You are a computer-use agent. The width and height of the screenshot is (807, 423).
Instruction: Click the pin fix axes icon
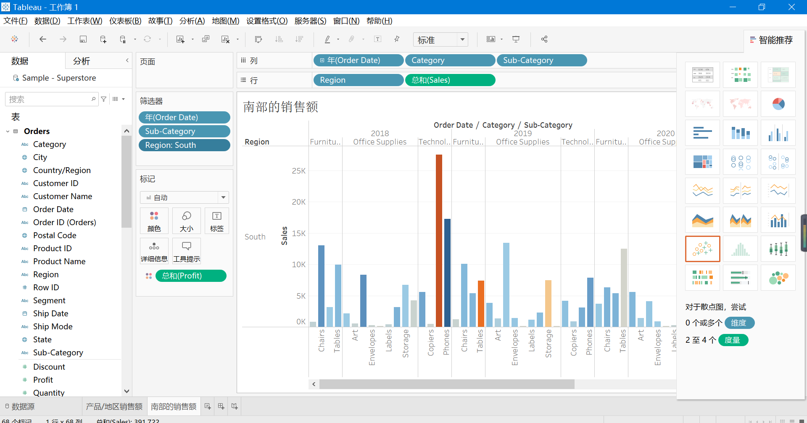coord(397,39)
